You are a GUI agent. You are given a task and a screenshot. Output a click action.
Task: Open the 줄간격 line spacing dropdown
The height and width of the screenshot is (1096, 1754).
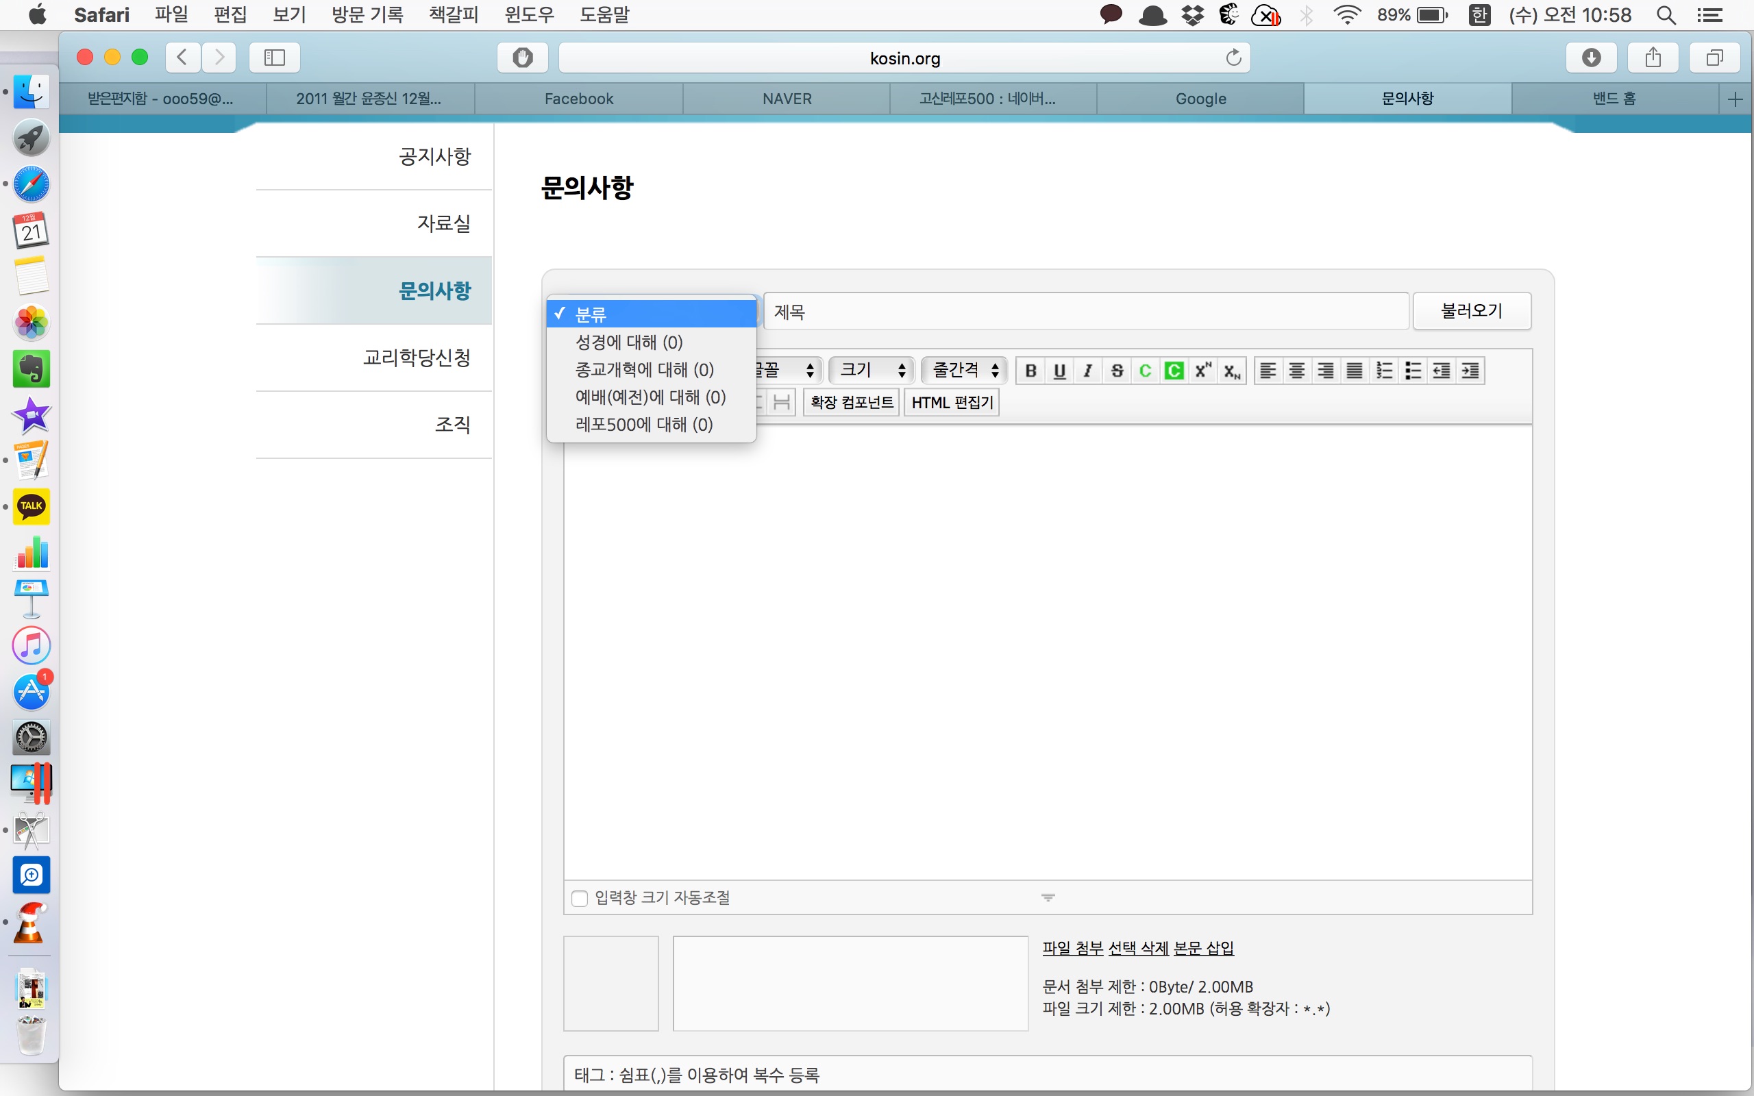click(965, 371)
